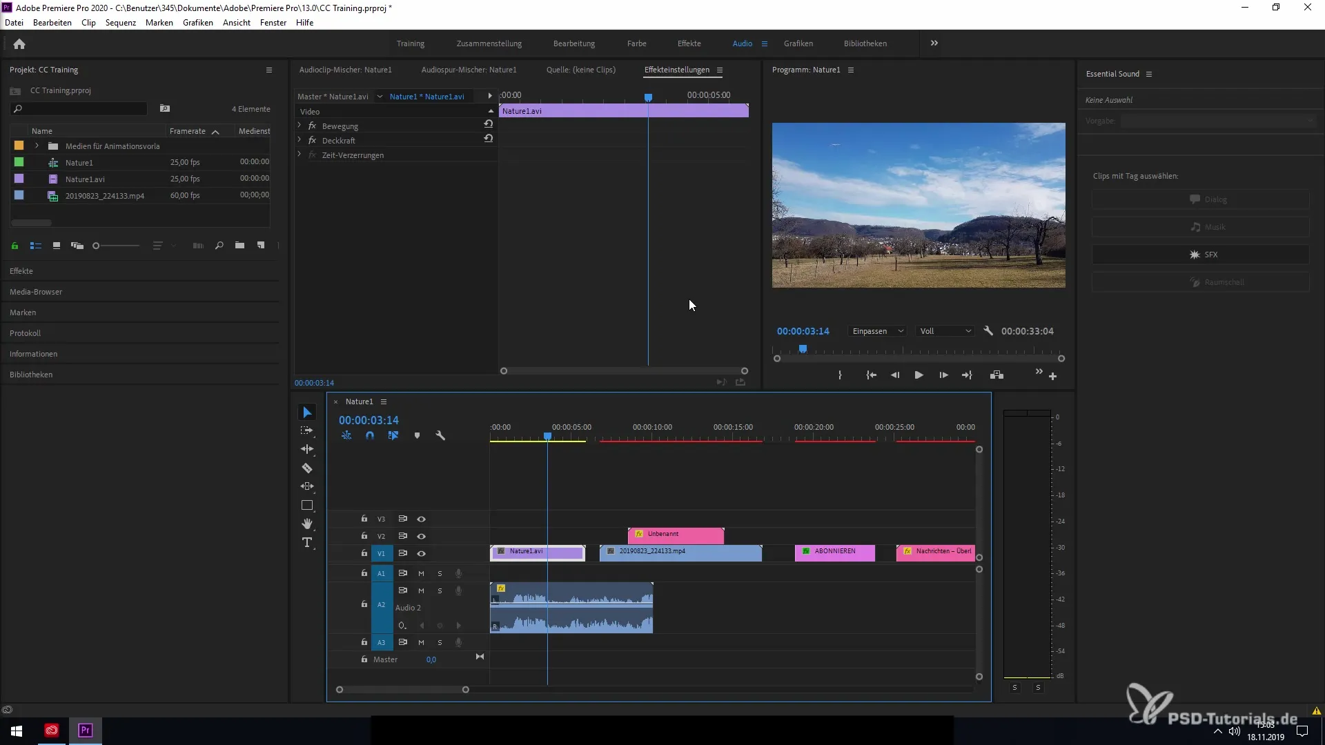Expand Medien für Animationsvorlagen bin
This screenshot has width=1325, height=745.
pos(37,146)
